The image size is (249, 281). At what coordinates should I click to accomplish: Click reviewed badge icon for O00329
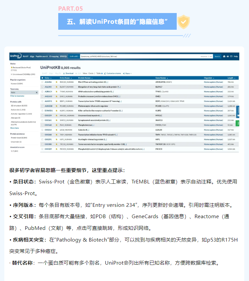56,149
